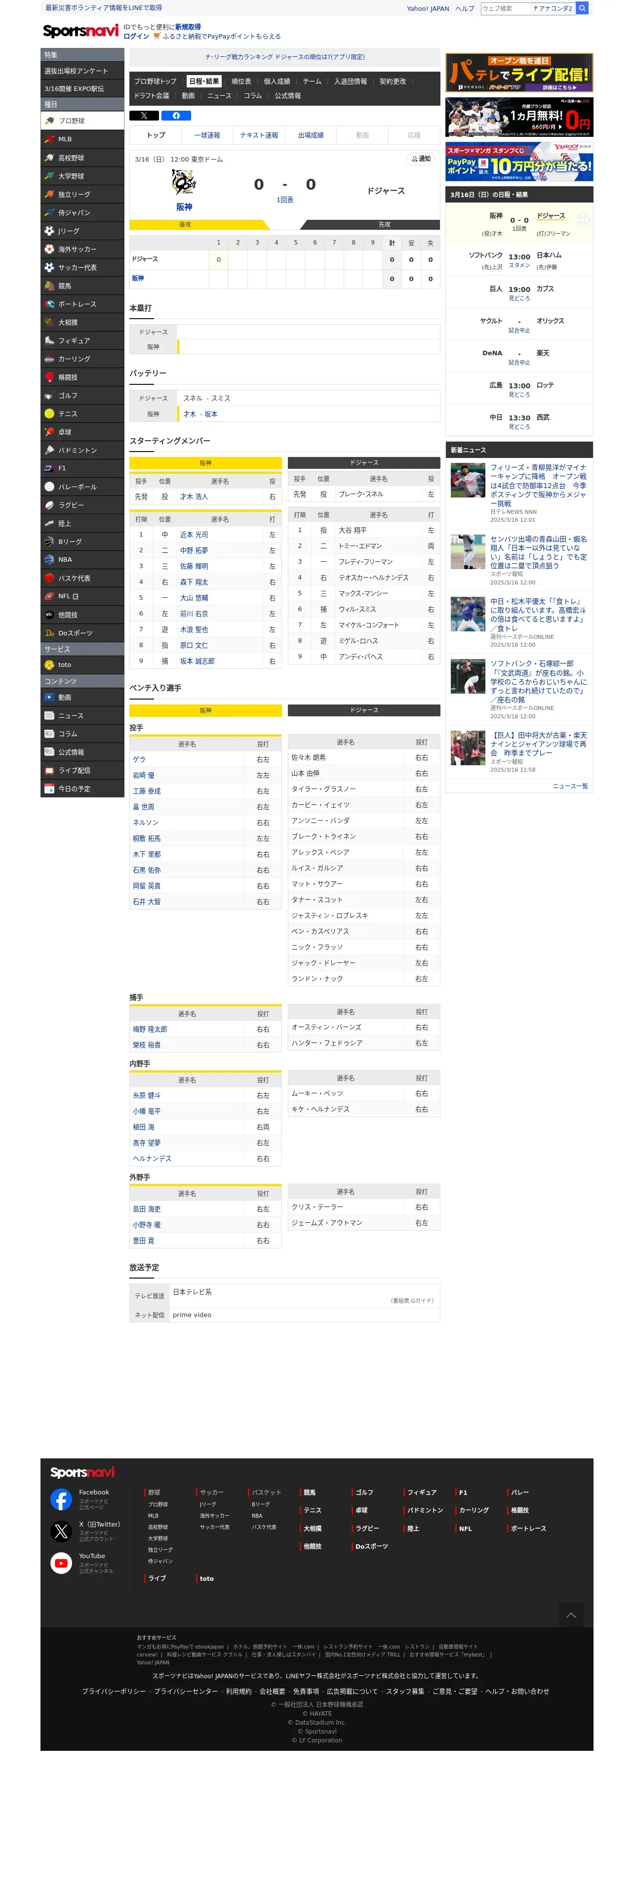Open 順位表 in baseball nav
This screenshot has width=634, height=1903.
[241, 81]
